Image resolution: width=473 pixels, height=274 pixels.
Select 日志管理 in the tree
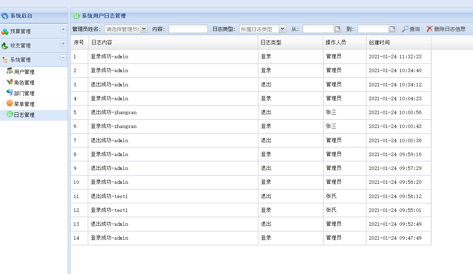24,115
